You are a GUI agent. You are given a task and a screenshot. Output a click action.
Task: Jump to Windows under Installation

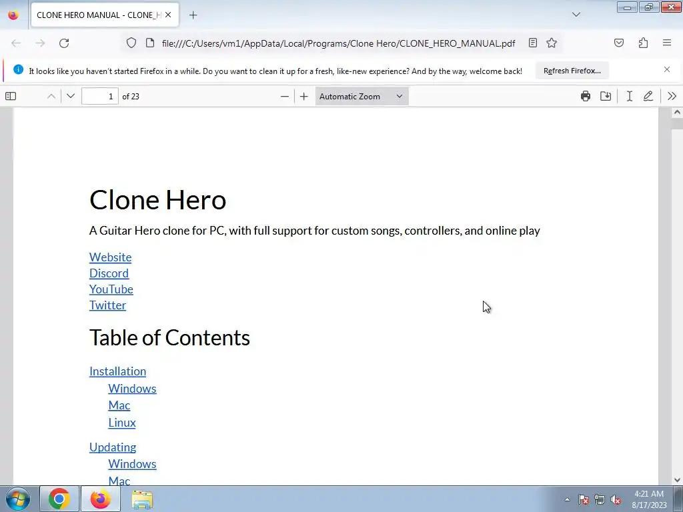tap(132, 389)
